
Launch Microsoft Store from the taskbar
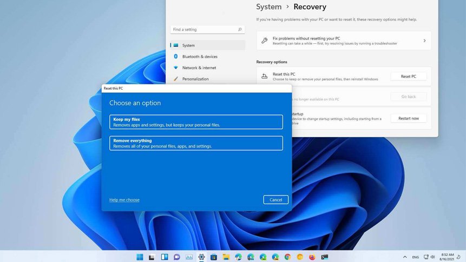[214, 257]
